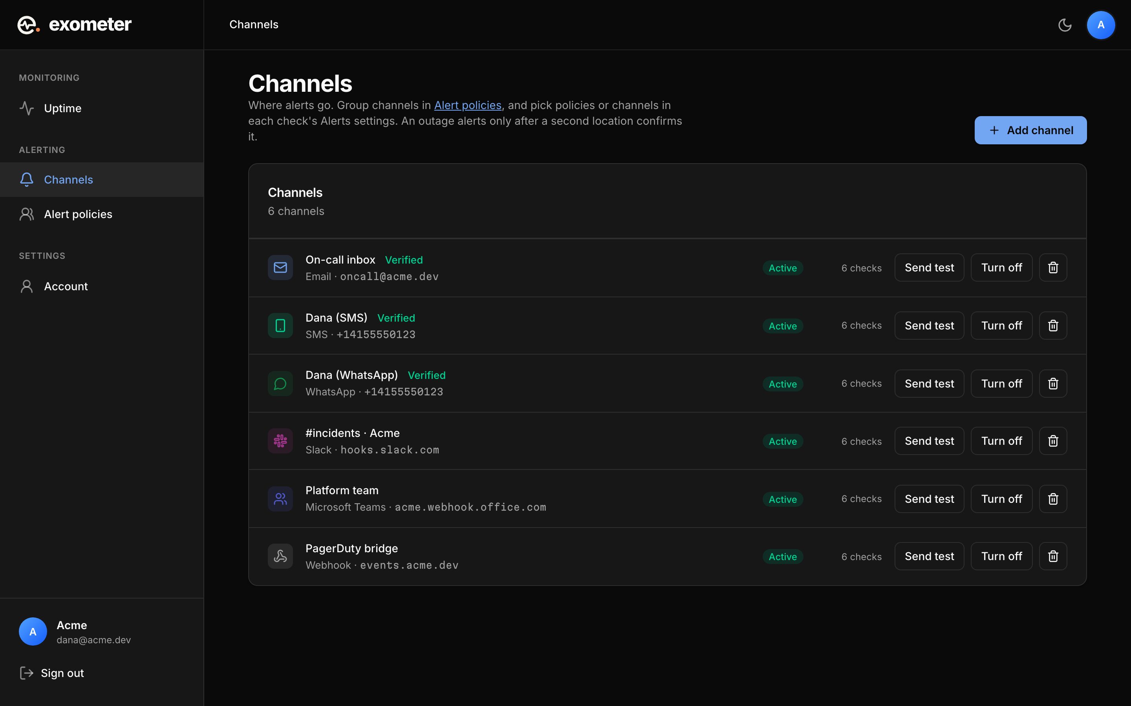This screenshot has height=706, width=1131.
Task: Click the Channels breadcrumb in top bar
Action: (x=254, y=25)
